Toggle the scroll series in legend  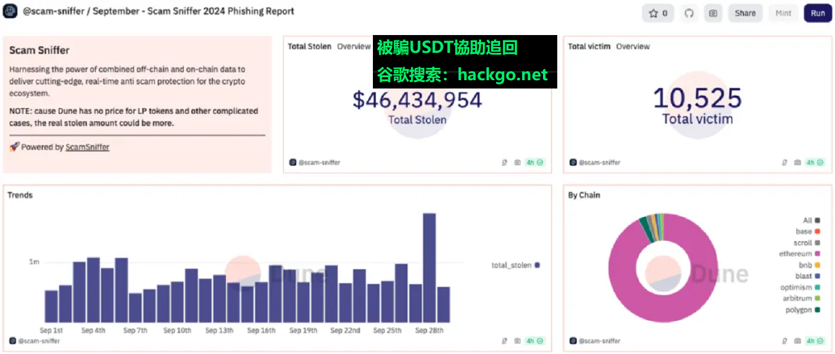tap(807, 243)
